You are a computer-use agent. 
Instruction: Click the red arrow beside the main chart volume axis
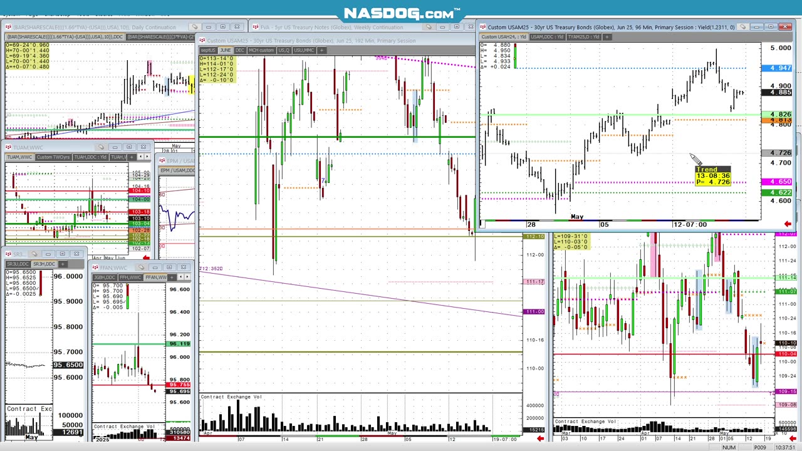pyautogui.click(x=540, y=438)
